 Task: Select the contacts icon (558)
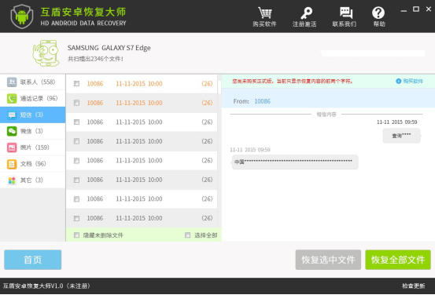pyautogui.click(x=12, y=82)
